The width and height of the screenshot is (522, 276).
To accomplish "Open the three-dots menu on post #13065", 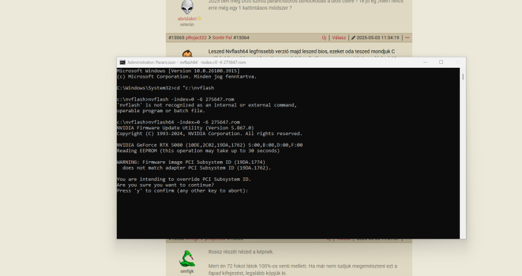I will [x=407, y=38].
